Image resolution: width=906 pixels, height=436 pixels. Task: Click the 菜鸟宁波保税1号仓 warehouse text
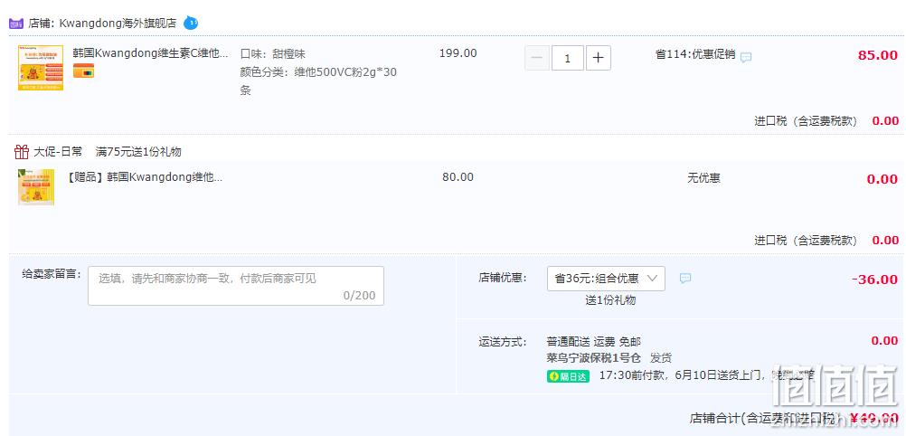pyautogui.click(x=593, y=358)
